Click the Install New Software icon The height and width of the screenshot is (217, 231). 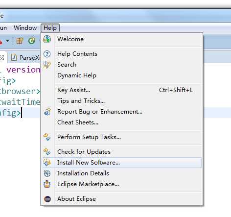click(47, 163)
